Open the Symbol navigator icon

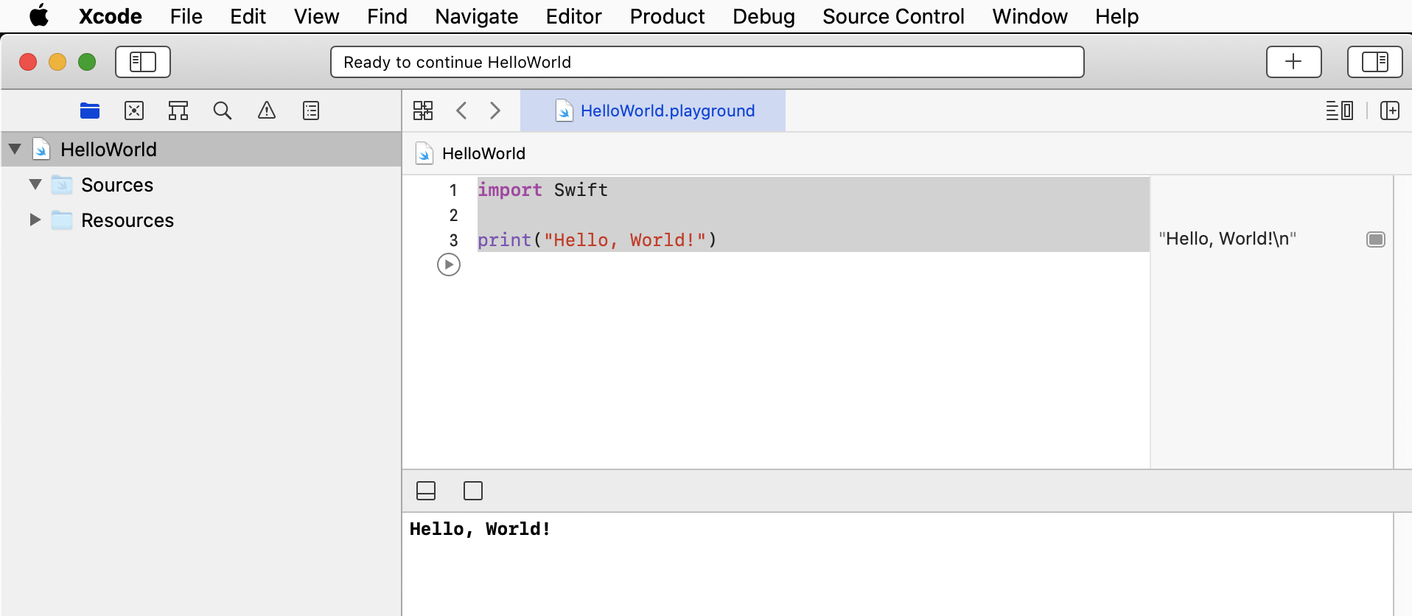(178, 111)
